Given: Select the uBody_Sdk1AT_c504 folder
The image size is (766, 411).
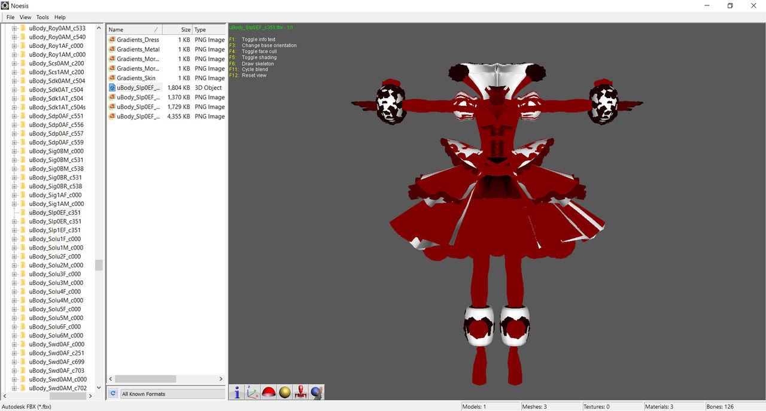Looking at the screenshot, I should click(56, 98).
